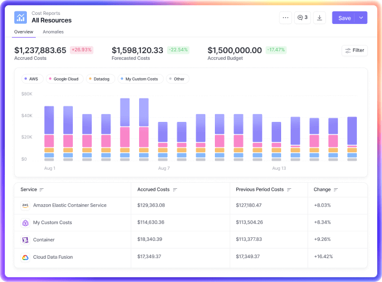
Task: Expand the Save button dropdown arrow
Action: (361, 18)
